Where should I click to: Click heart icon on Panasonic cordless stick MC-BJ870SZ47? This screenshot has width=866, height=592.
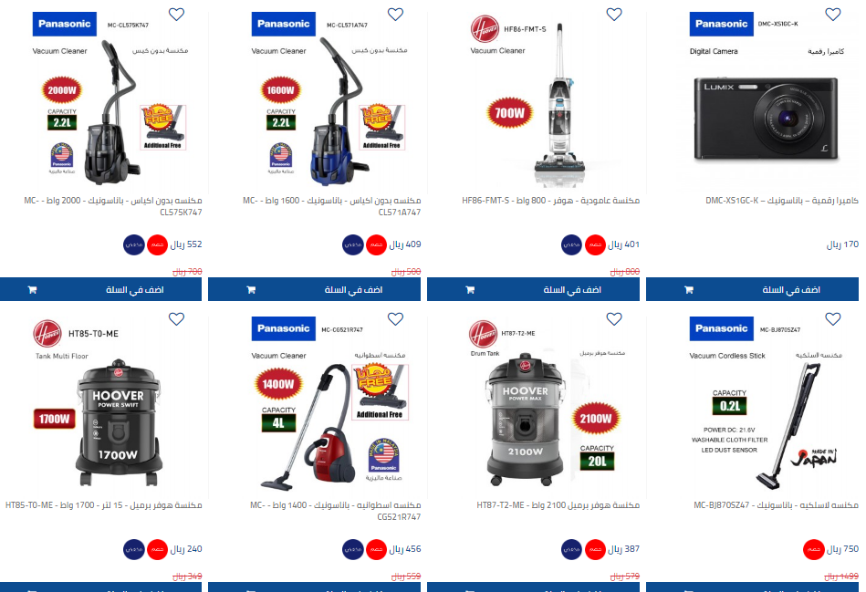[833, 319]
